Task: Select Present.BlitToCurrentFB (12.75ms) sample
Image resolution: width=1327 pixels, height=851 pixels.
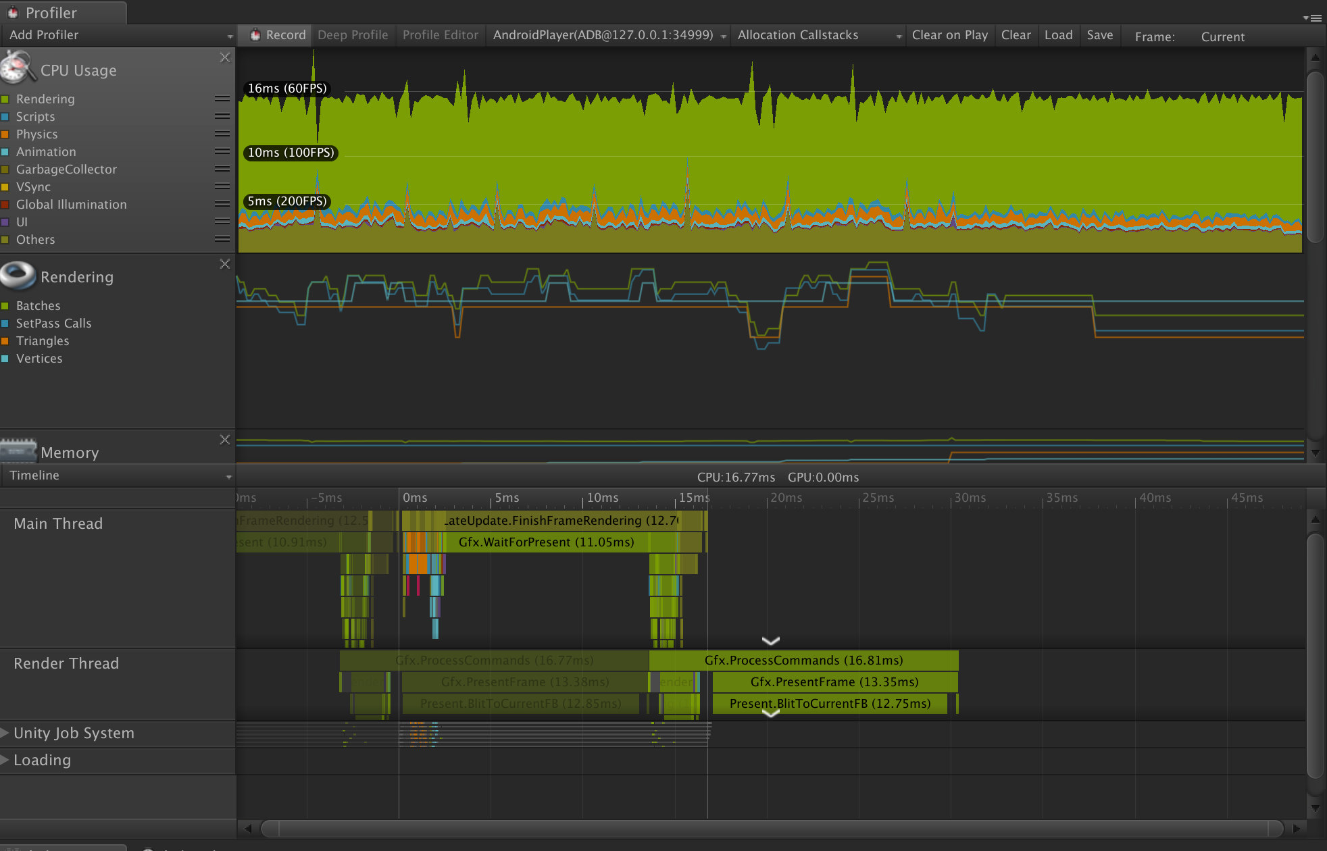Action: coord(830,703)
